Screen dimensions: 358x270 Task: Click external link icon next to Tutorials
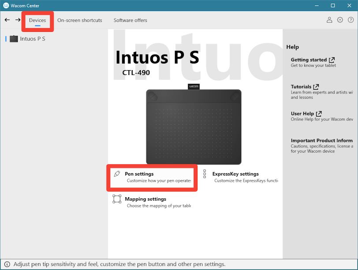coord(316,87)
